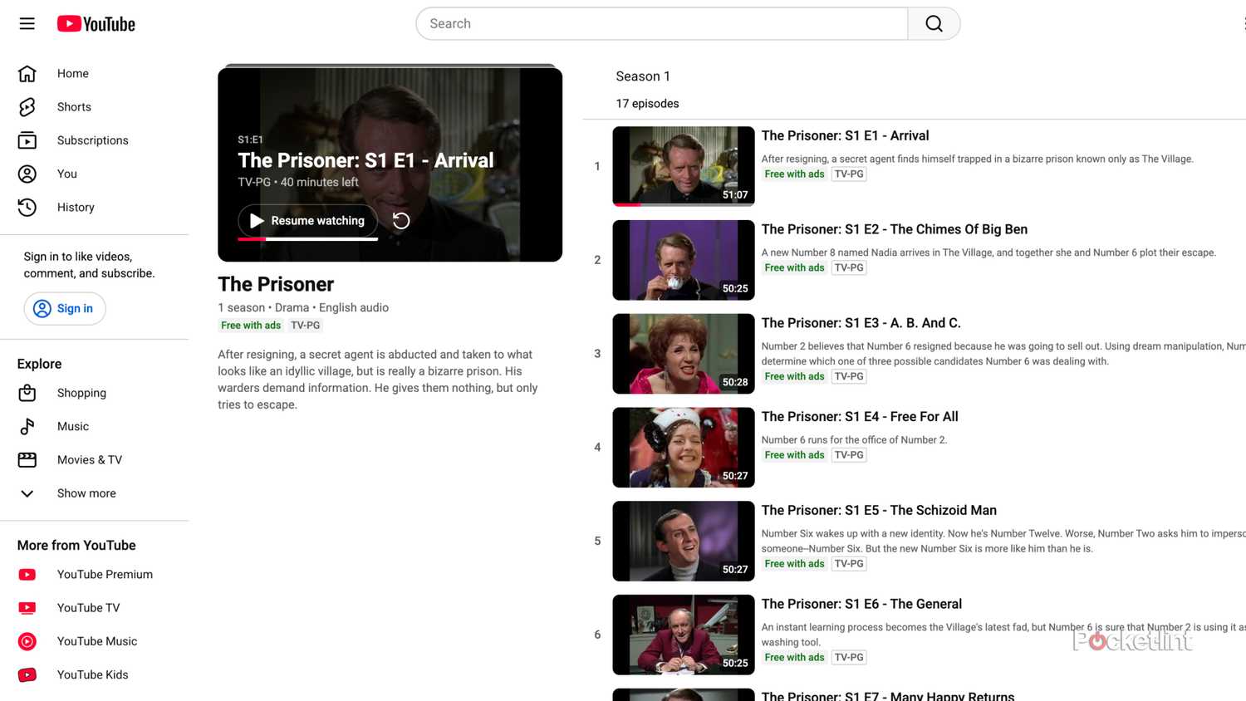This screenshot has width=1246, height=701.
Task: Click TV-PG badge on The General episode
Action: pos(849,658)
